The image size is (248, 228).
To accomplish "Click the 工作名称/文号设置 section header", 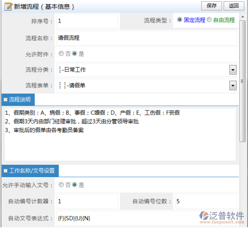I will click(30, 171).
